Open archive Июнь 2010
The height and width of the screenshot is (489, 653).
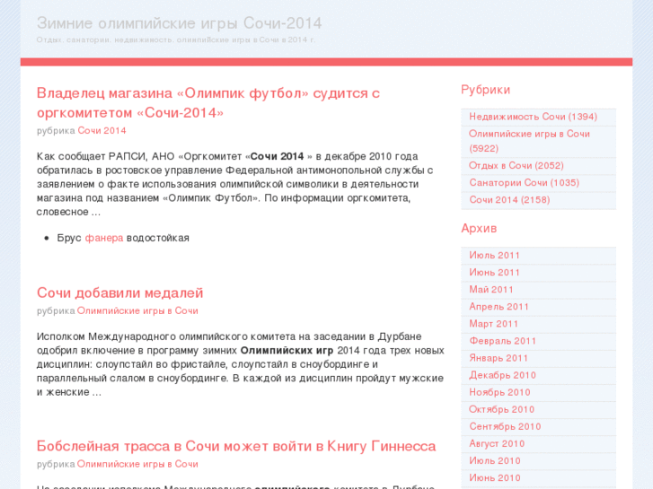(495, 477)
